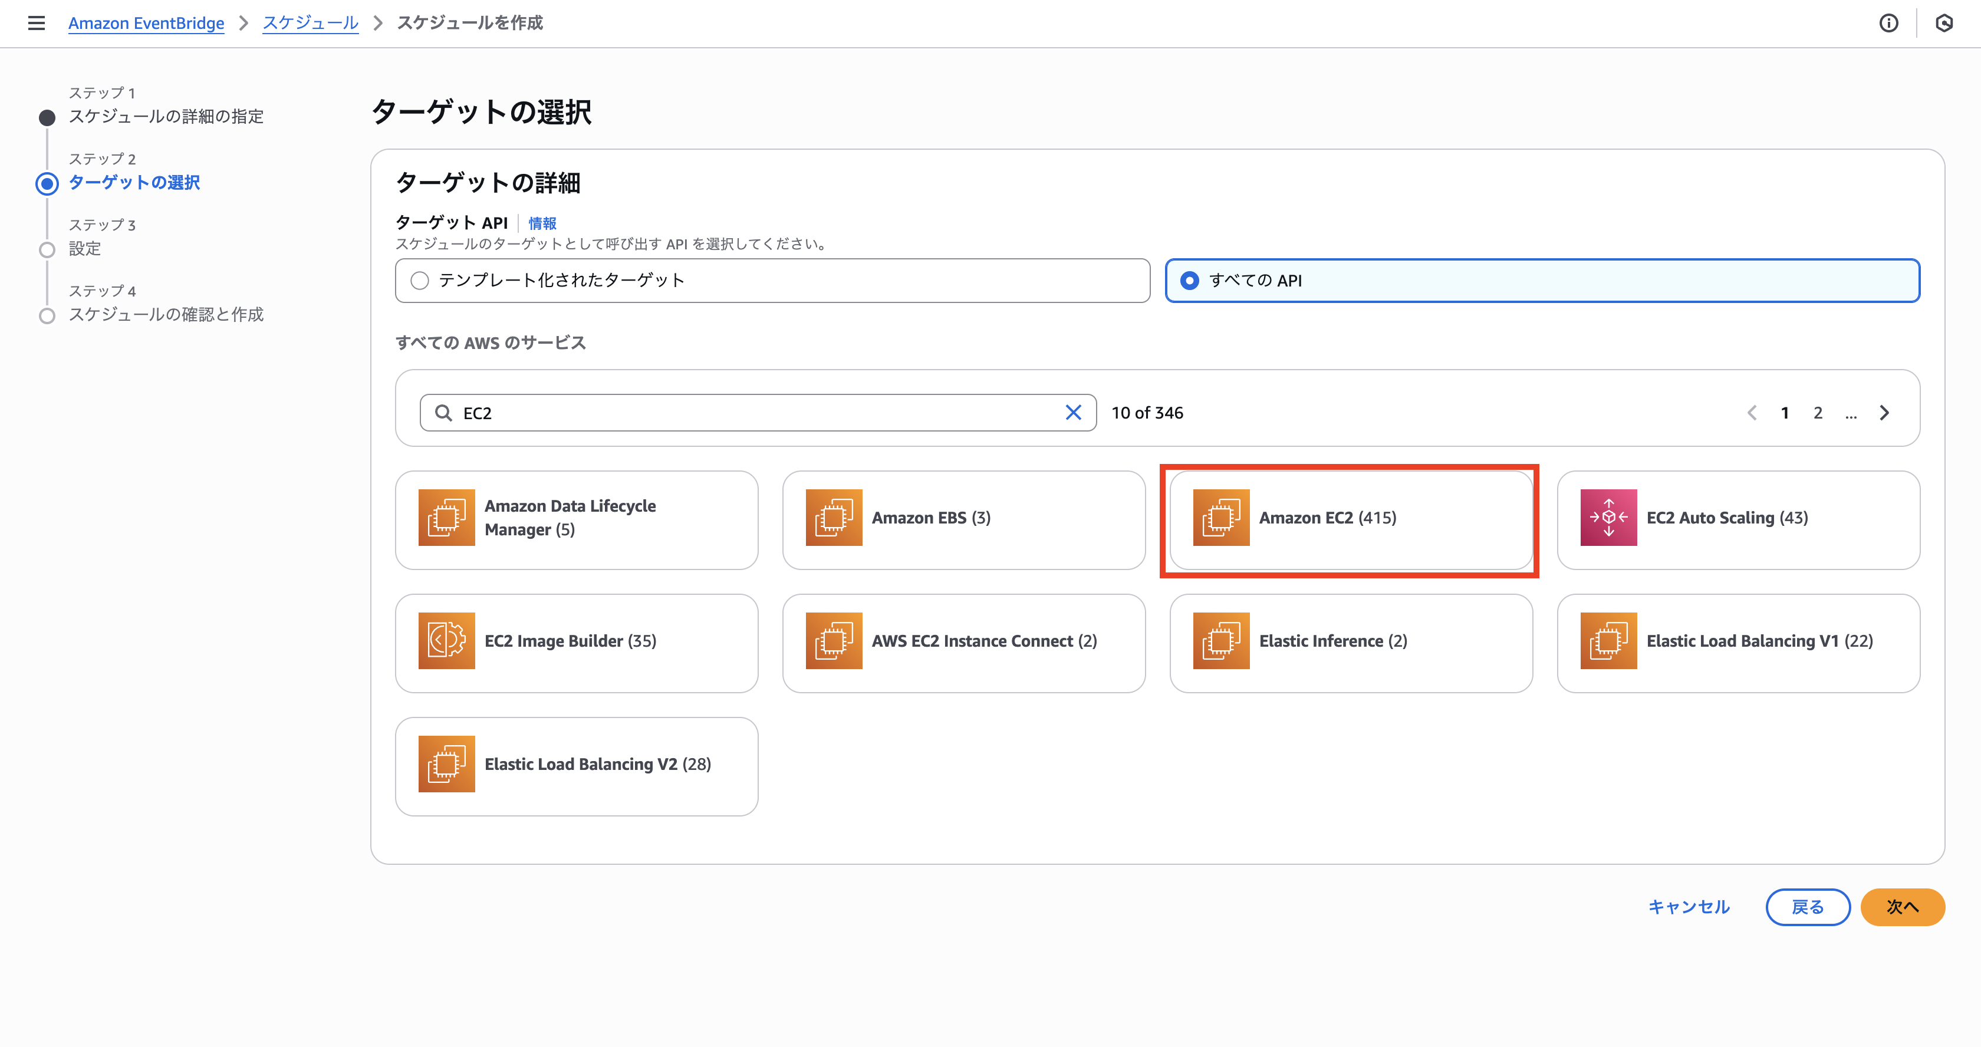
Task: Open the 情報 info link
Action: (542, 223)
